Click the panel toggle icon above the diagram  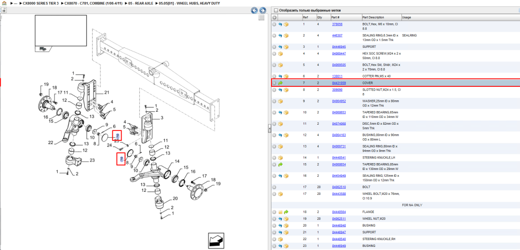(x=3, y=10)
